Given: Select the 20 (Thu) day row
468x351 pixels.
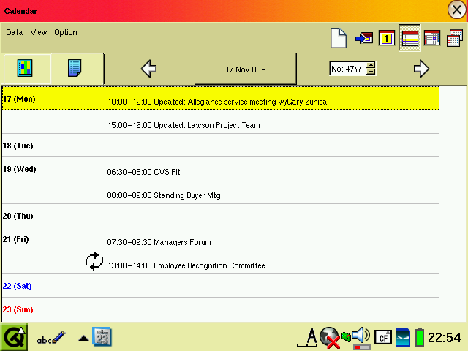Looking at the screenshot, I should (221, 216).
